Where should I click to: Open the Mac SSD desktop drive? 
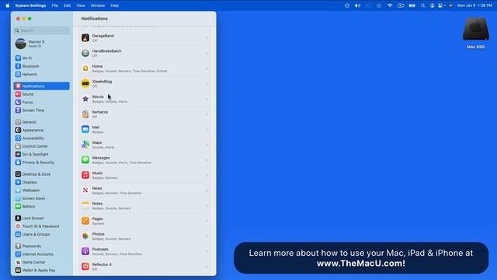[475, 33]
